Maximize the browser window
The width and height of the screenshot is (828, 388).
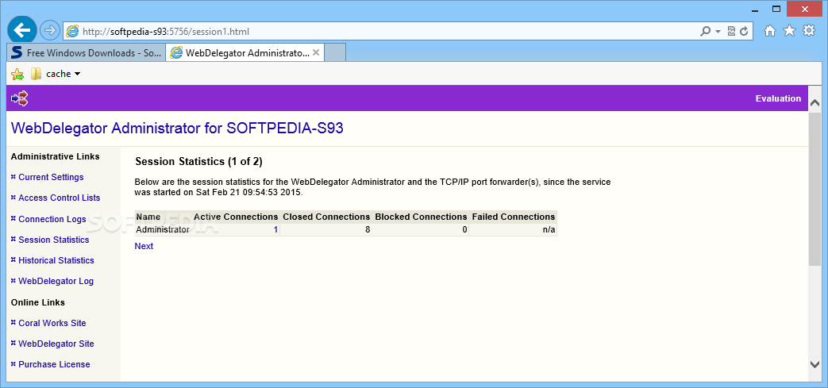coord(776,9)
